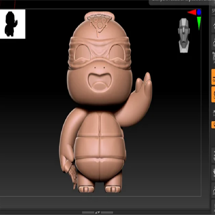Click the grey head camera-view orientation widget
This screenshot has width=215, height=215.
pyautogui.click(x=184, y=35)
